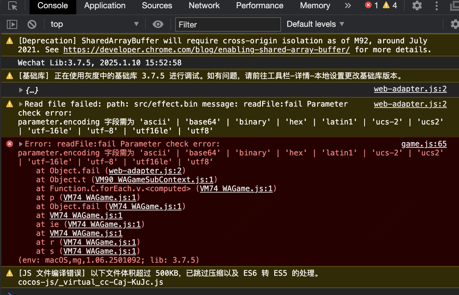The width and height of the screenshot is (459, 295).
Task: Click the Filter input field
Action: (228, 24)
